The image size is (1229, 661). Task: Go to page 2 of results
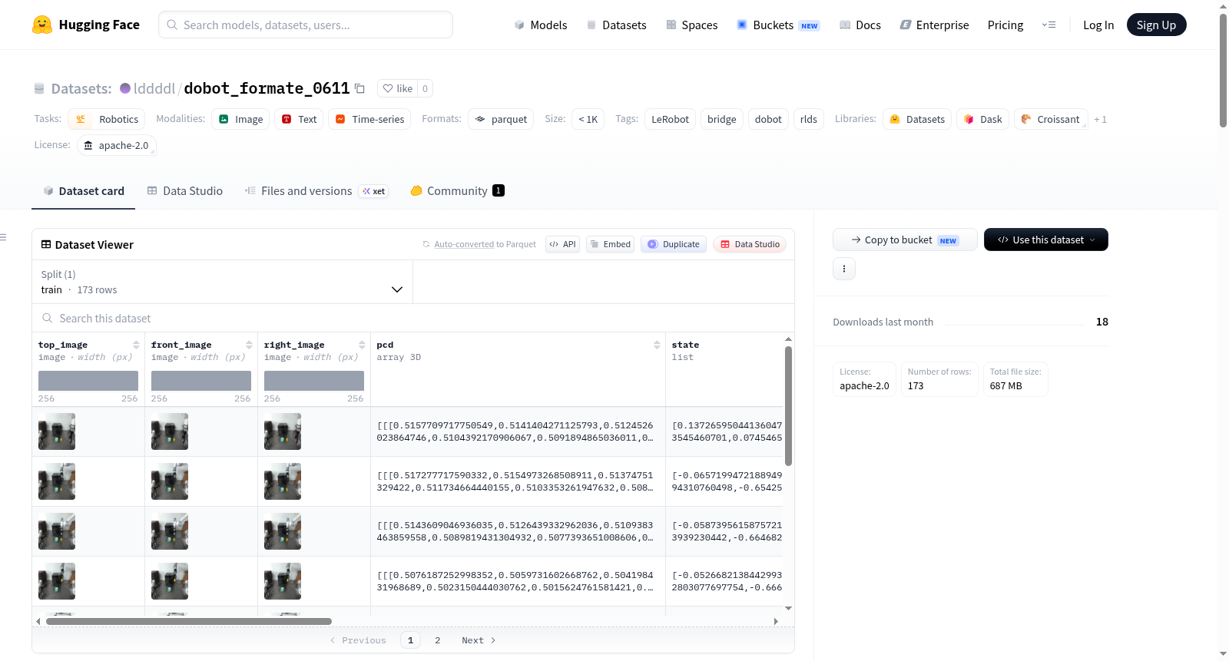point(438,640)
